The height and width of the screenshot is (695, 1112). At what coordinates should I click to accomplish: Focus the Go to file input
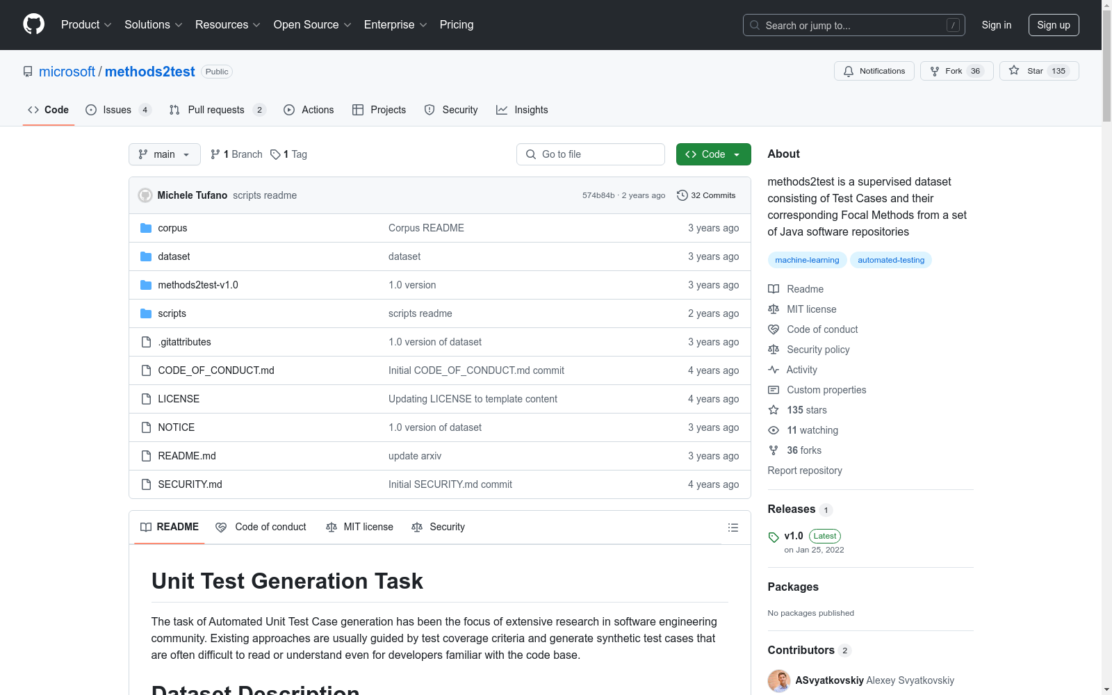pyautogui.click(x=591, y=154)
